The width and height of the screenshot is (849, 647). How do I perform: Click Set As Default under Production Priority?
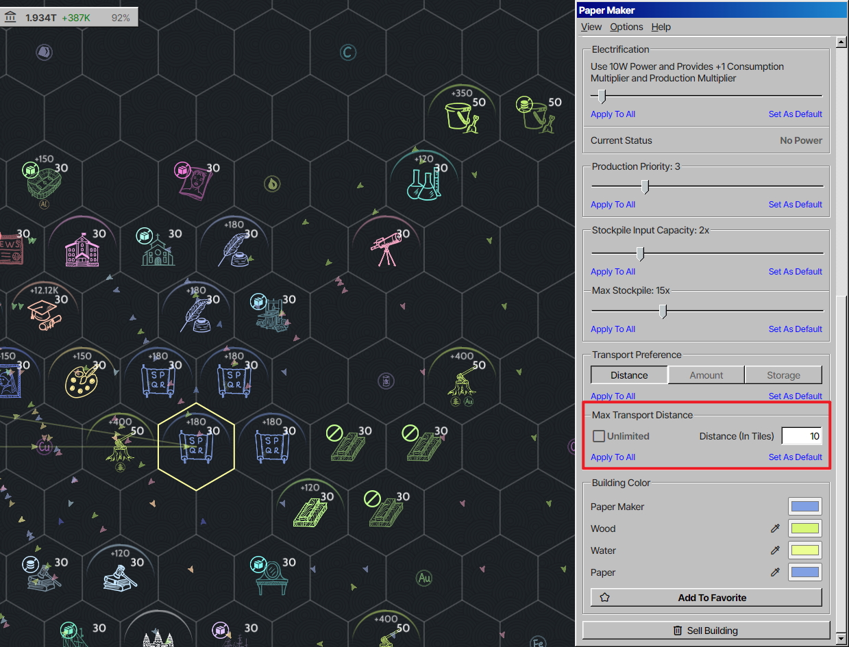coord(795,205)
